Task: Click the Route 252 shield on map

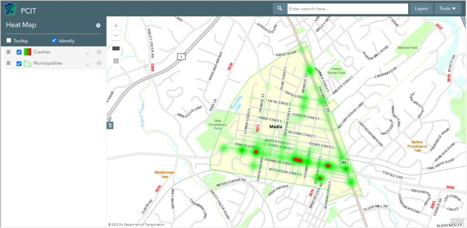Action: coord(344,162)
